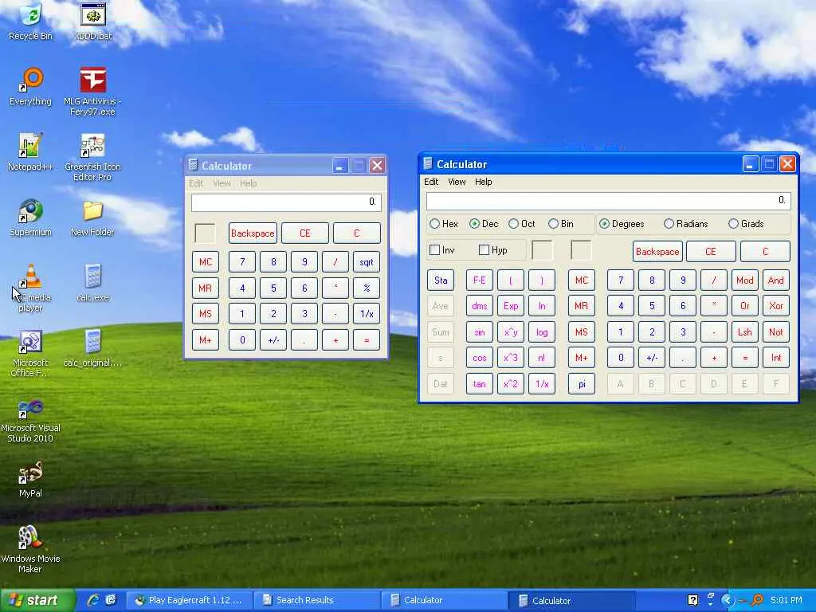Click the Xor logic button
The image size is (816, 612).
[776, 306]
